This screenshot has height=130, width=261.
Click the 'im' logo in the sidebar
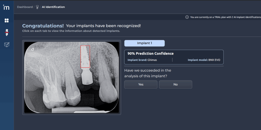click(6, 7)
